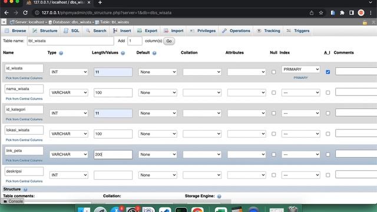Reload the page with refresh icon
Screen dimensions: 377x212
25,13
